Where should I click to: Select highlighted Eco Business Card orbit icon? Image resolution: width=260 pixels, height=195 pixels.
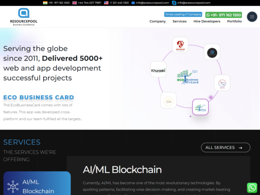[200, 107]
